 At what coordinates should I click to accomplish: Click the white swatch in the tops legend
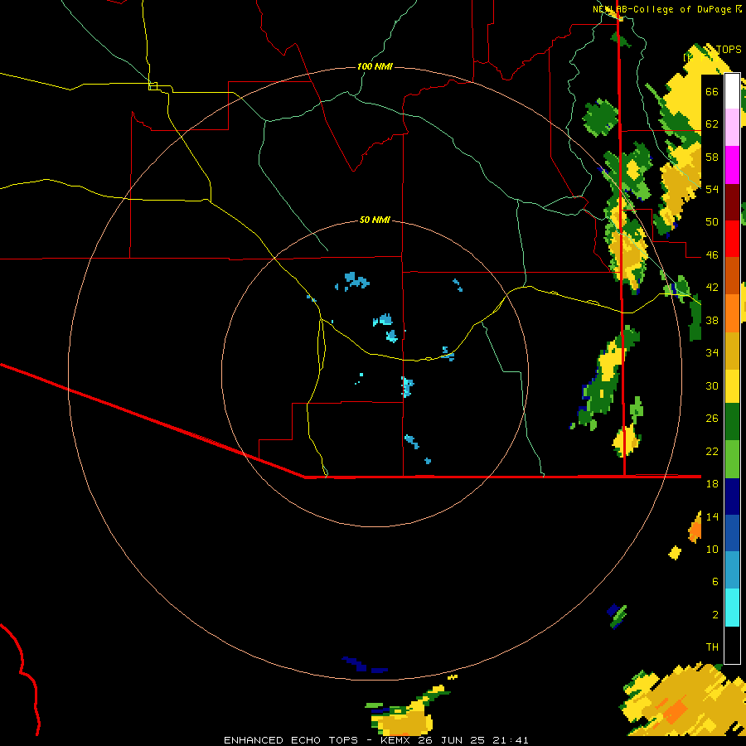tap(732, 91)
